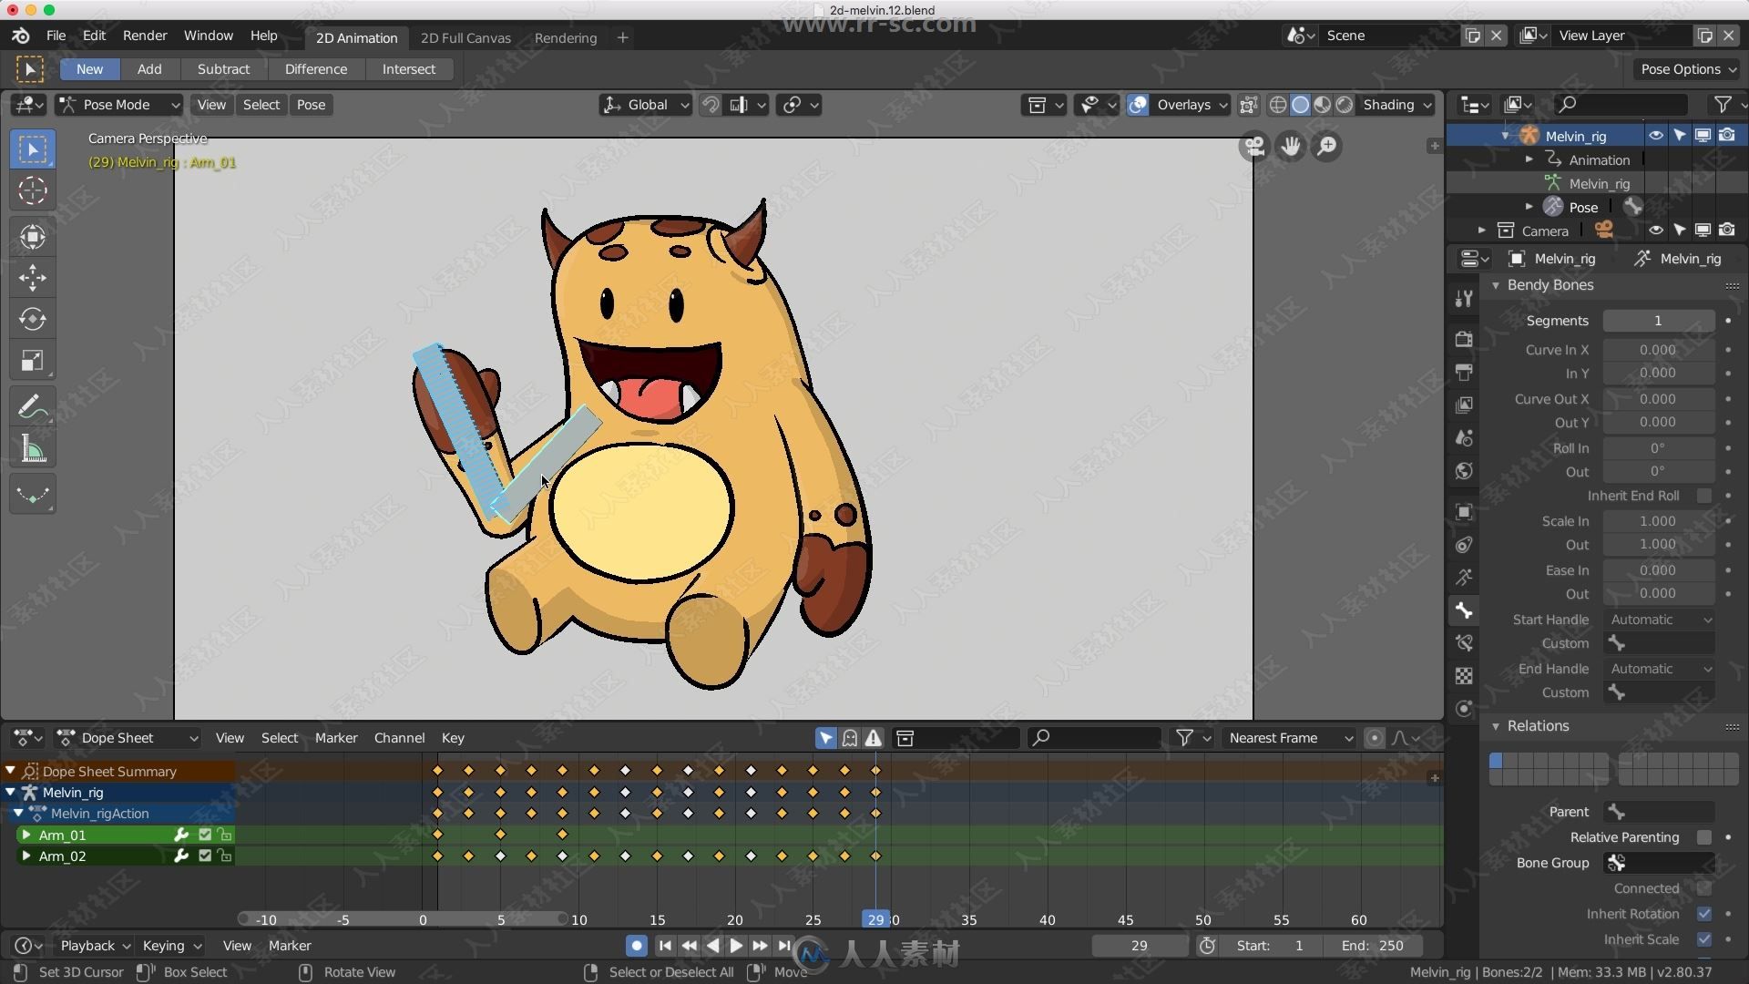1749x984 pixels.
Task: Drag the Segments value slider
Action: tap(1658, 320)
